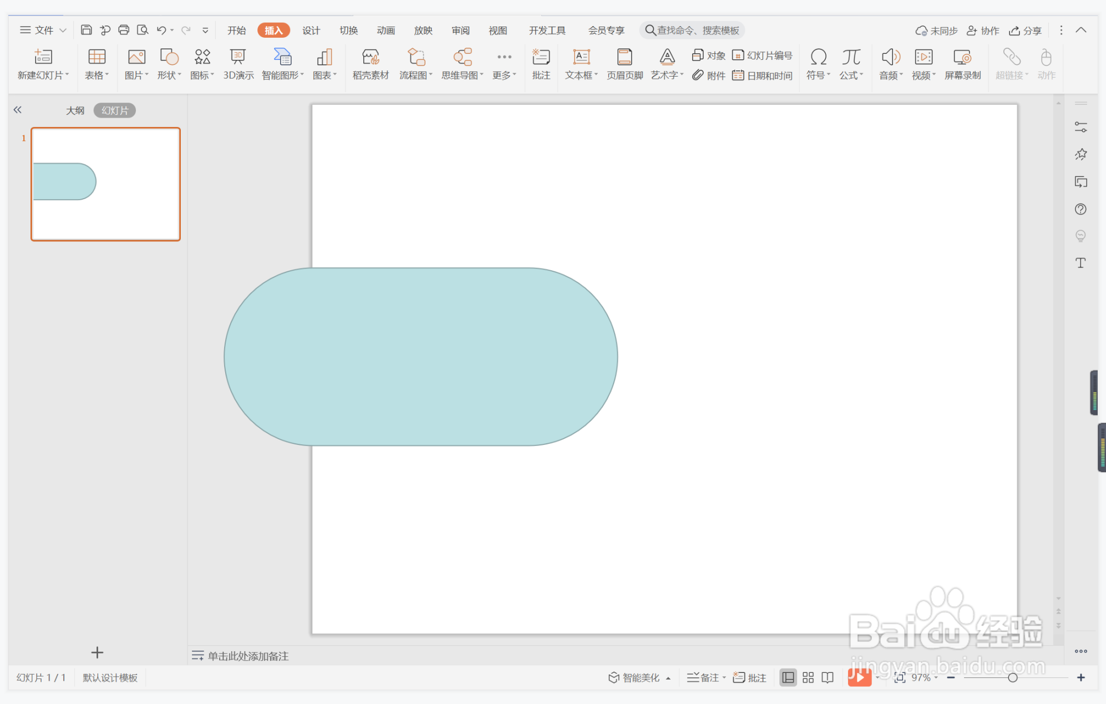Image resolution: width=1106 pixels, height=704 pixels.
Task: Switch to slide sorter grid view
Action: coord(808,677)
